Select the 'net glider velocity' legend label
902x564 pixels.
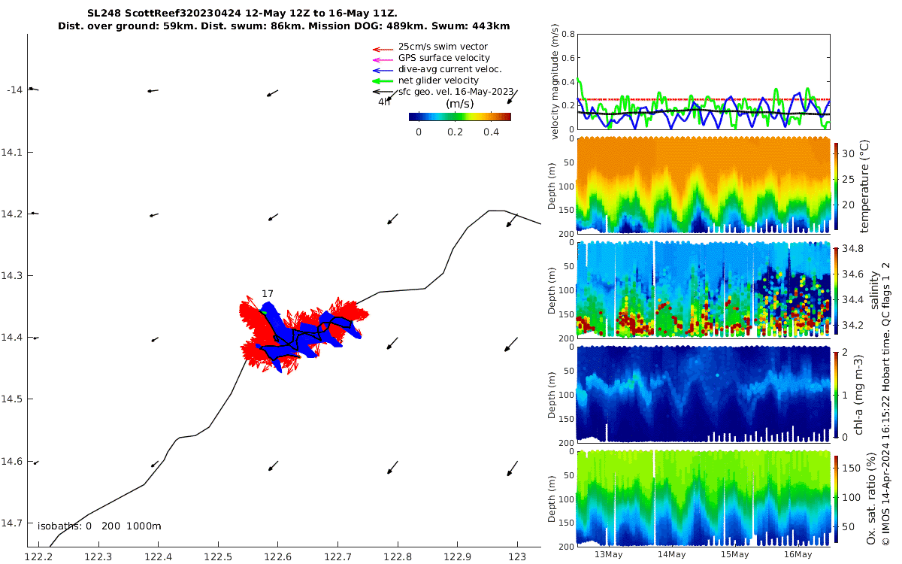click(438, 80)
